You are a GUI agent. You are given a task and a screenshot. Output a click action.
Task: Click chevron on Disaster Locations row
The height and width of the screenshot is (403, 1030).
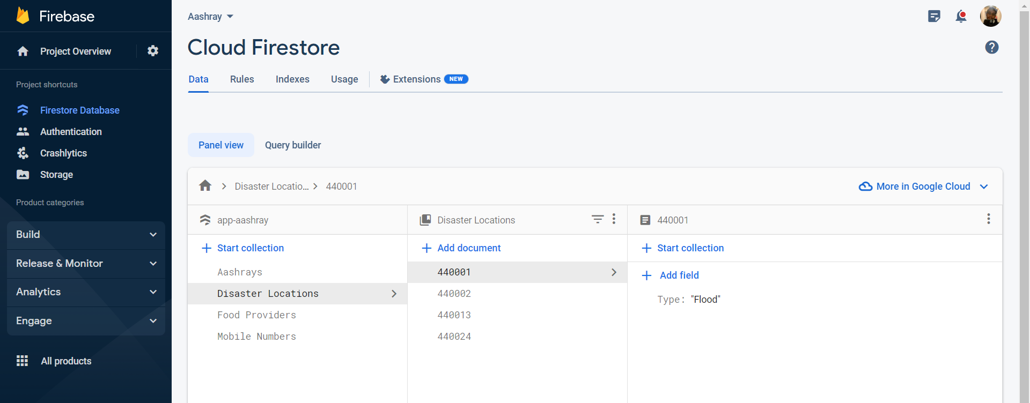(394, 294)
